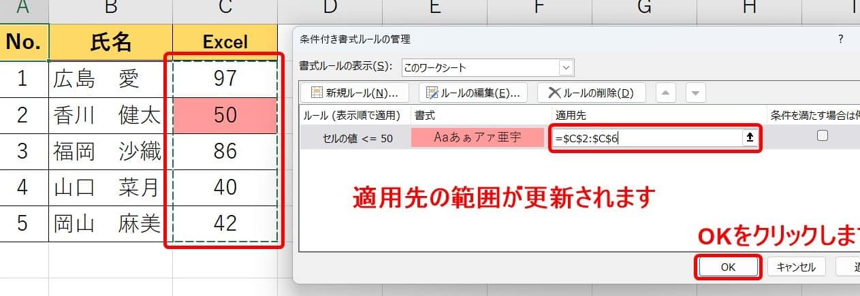Select the rule セルの値 <= 50

coord(357,138)
